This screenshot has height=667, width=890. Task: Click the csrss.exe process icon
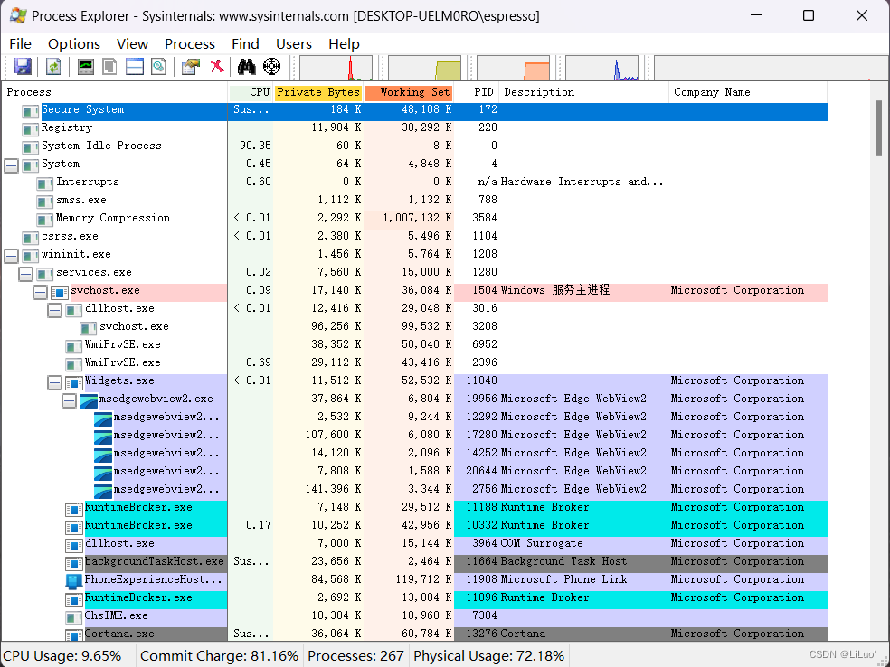click(30, 239)
